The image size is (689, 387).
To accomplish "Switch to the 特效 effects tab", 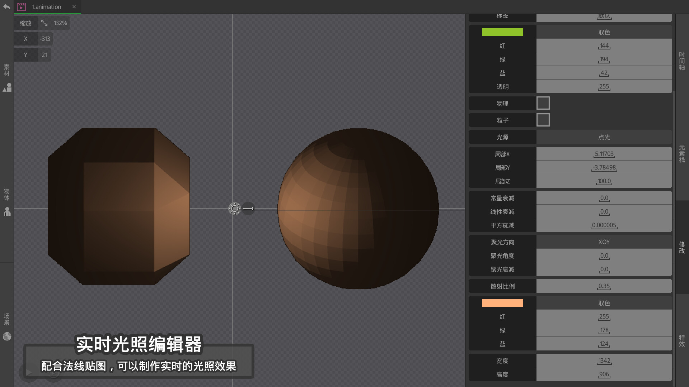I will [682, 340].
